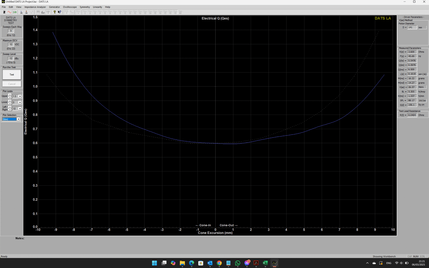The image size is (429, 268).
Task: Open the File menu
Action: (4, 7)
